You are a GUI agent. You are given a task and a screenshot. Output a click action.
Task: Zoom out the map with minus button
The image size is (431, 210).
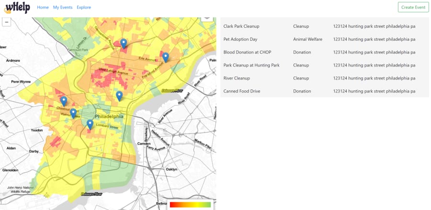(7, 22)
